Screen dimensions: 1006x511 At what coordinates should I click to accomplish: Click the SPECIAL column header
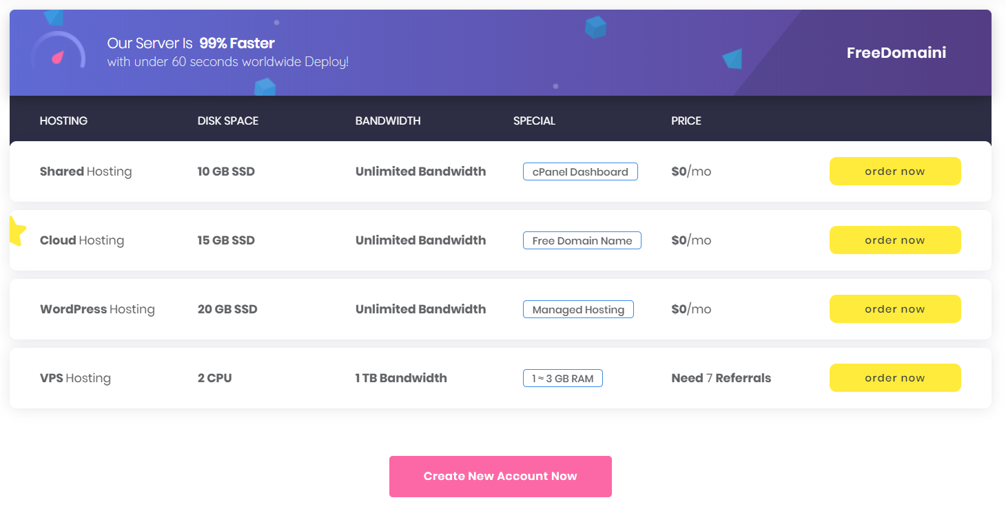(x=534, y=121)
